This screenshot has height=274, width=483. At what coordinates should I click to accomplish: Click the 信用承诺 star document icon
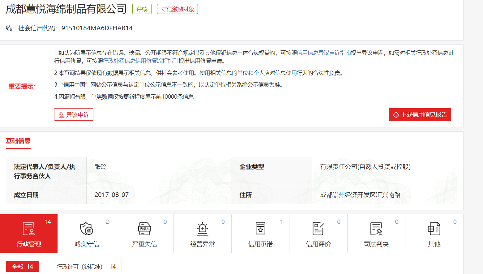pyautogui.click(x=260, y=229)
